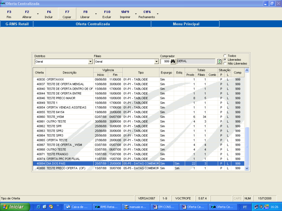
Task: Open the G-RMS Retail tab
Action: coord(17,24)
